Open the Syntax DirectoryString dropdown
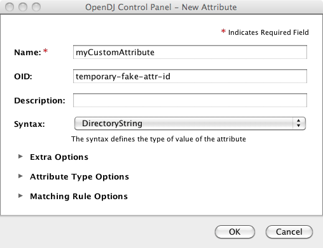 click(x=190, y=124)
